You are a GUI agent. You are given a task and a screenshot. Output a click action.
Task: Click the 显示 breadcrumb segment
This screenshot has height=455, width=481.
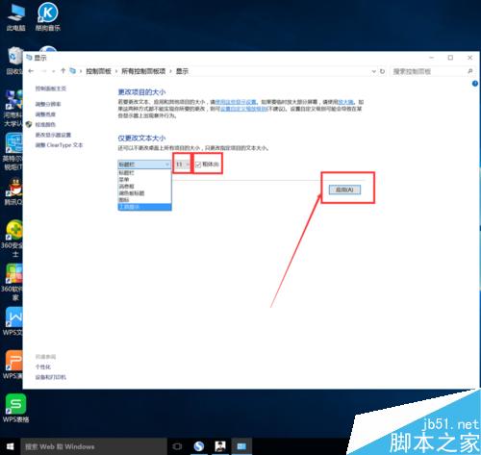tap(182, 71)
